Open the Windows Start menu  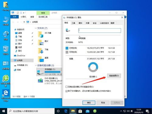[x=4, y=111]
